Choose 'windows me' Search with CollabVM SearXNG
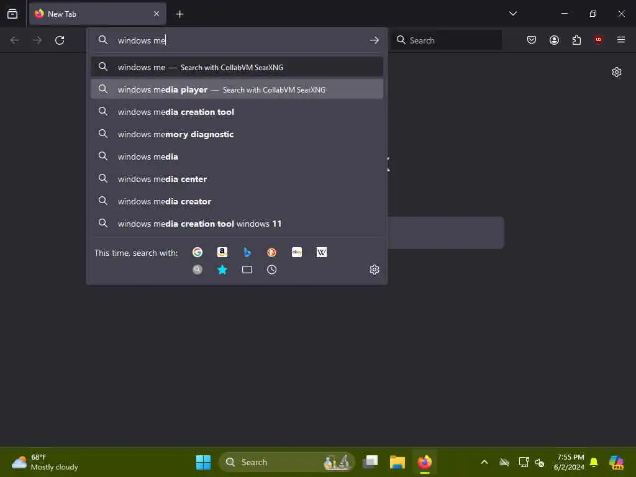The width and height of the screenshot is (636, 477). click(x=237, y=67)
